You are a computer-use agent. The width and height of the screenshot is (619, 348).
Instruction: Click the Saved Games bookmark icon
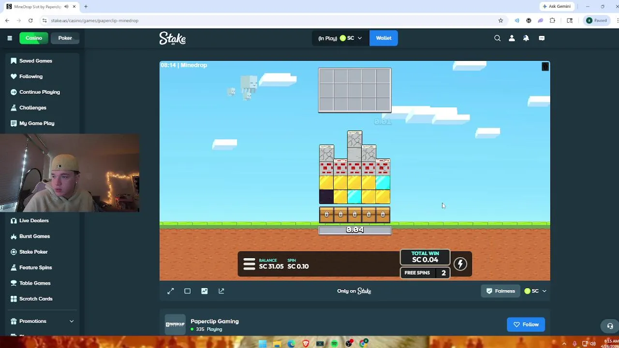coord(14,61)
